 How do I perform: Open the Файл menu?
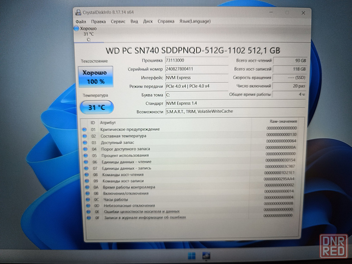pyautogui.click(x=81, y=21)
